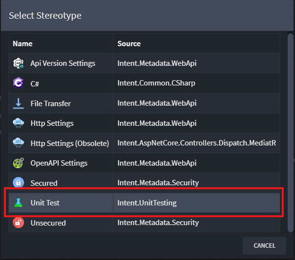This screenshot has width=295, height=260.
Task: Click the Unsecured red open-lock icon
Action: [18, 223]
